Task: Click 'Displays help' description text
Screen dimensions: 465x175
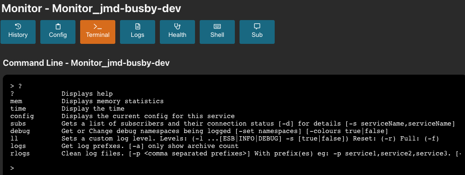Action: [x=87, y=94]
